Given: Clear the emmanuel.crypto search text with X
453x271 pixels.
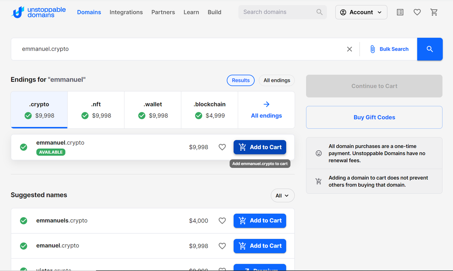Looking at the screenshot, I should [x=350, y=49].
